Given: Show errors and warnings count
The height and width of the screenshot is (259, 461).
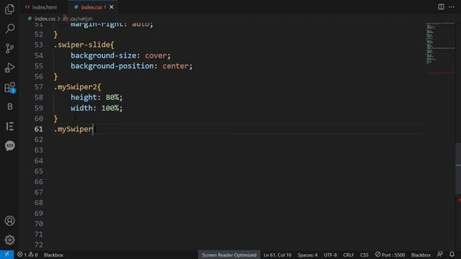Looking at the screenshot, I should (27, 255).
